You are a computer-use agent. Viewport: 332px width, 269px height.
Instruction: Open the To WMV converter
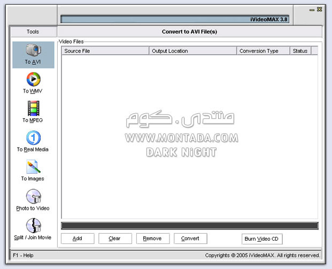point(33,83)
